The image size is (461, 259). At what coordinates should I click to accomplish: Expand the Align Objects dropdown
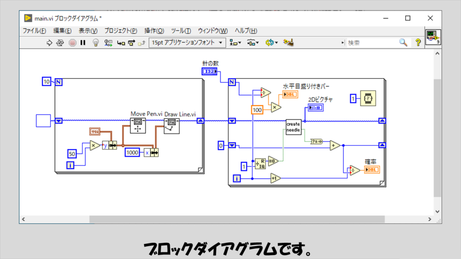click(x=235, y=43)
